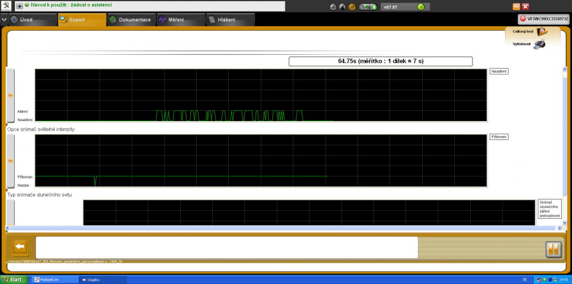
Task: Click the horizontal scrollbar right arrow
Action: click(560, 228)
